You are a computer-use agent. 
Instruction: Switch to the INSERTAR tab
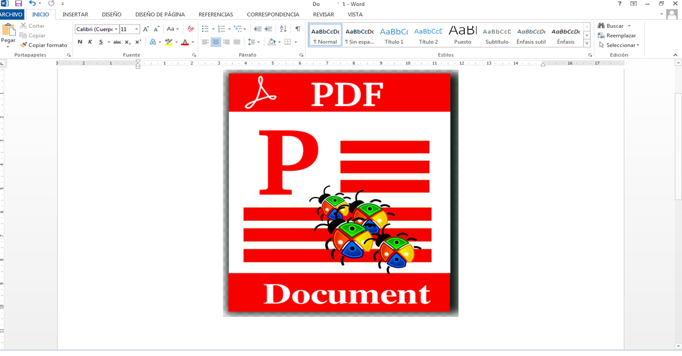click(75, 14)
